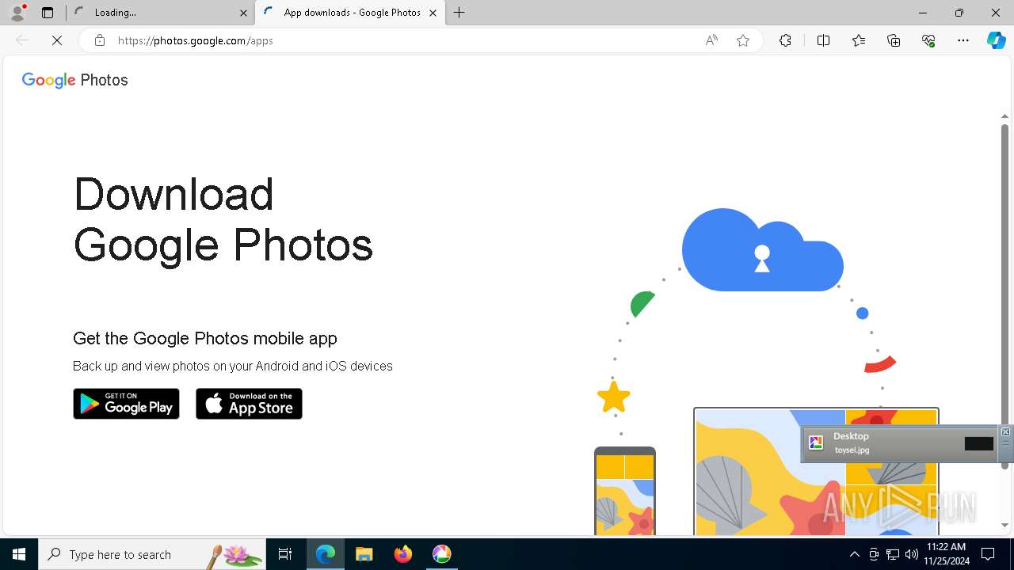
Task: Open the network status tray icon
Action: [893, 554]
